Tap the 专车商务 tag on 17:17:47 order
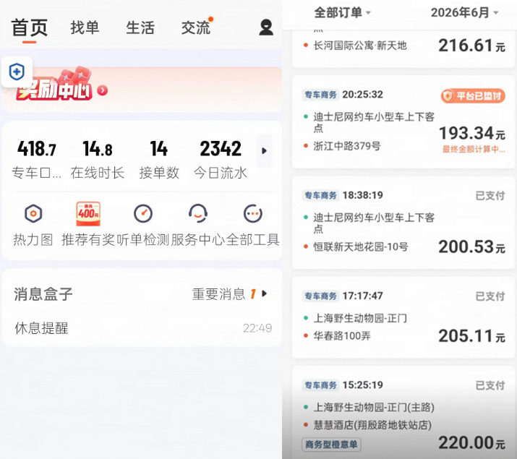517x459 pixels. click(x=320, y=296)
